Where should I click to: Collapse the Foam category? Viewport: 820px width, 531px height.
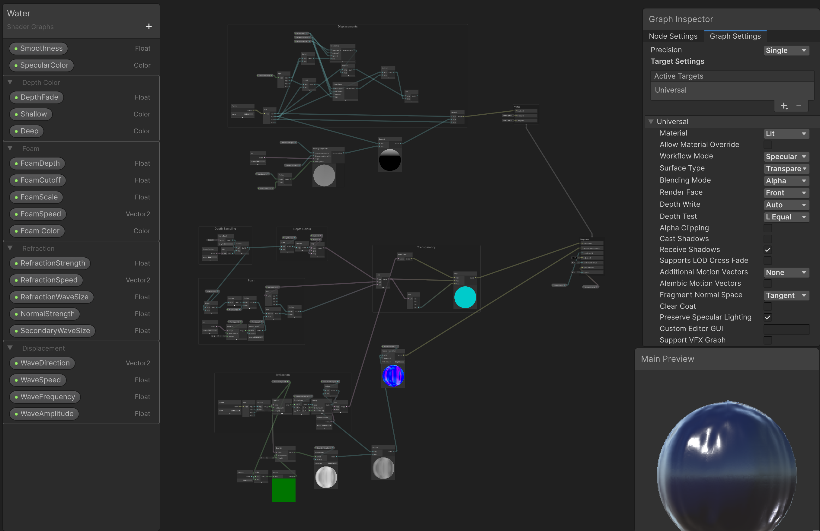point(10,148)
